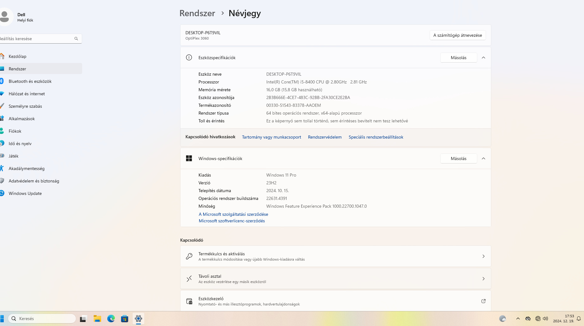Open Játék settings
Image resolution: width=584 pixels, height=326 pixels.
41,156
